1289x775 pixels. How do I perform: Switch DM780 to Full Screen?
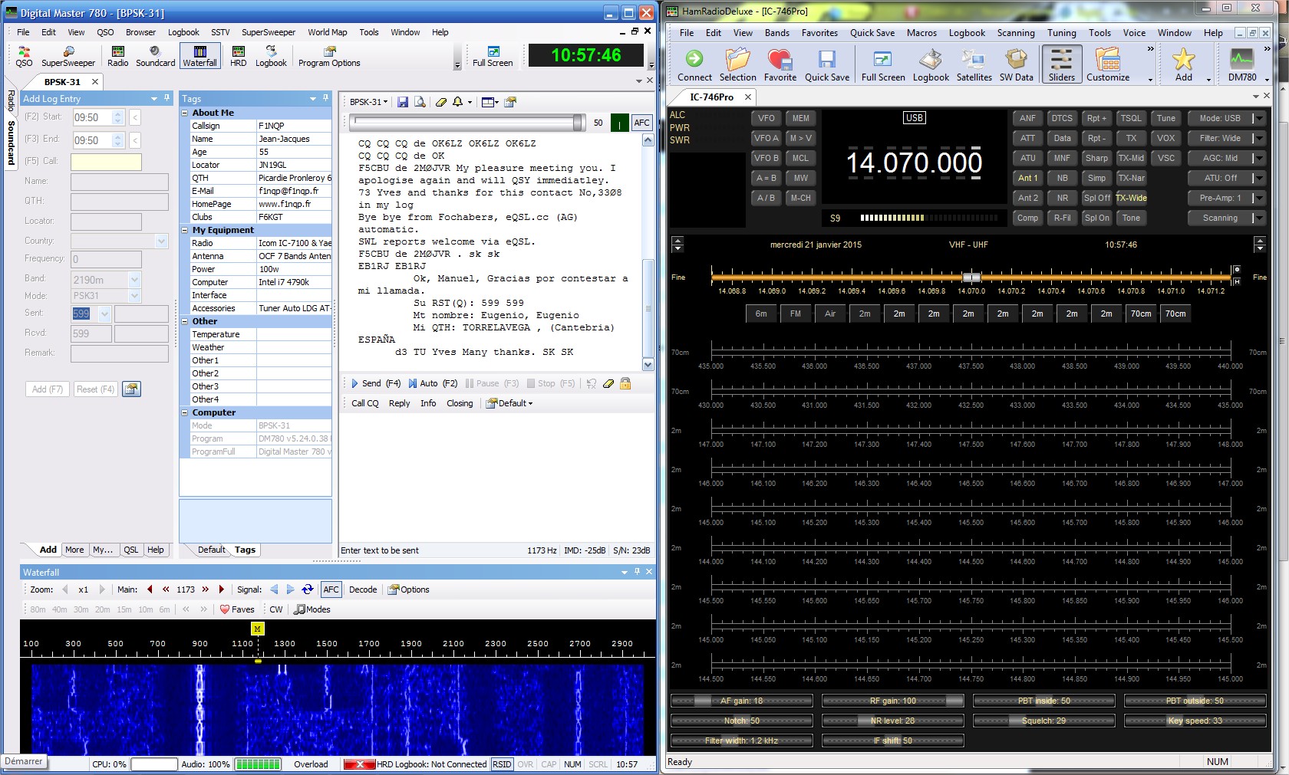coord(493,57)
